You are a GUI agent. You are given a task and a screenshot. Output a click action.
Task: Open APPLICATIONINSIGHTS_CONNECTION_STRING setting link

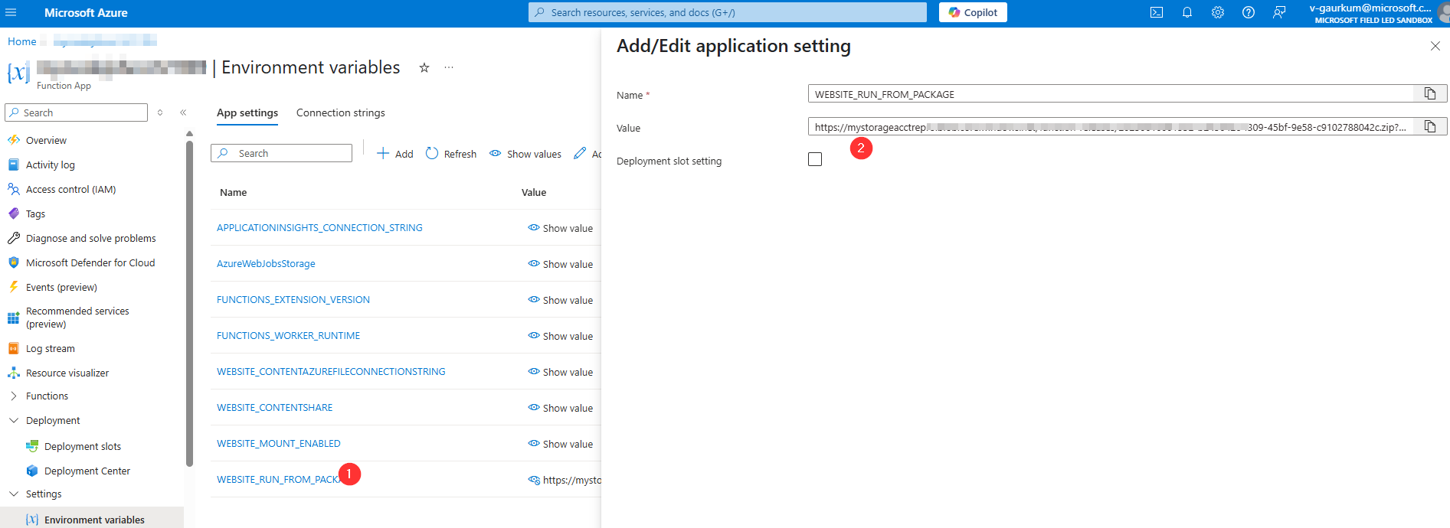click(x=319, y=227)
